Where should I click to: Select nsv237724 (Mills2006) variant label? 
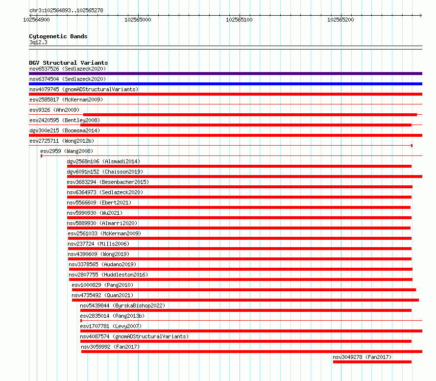point(98,244)
